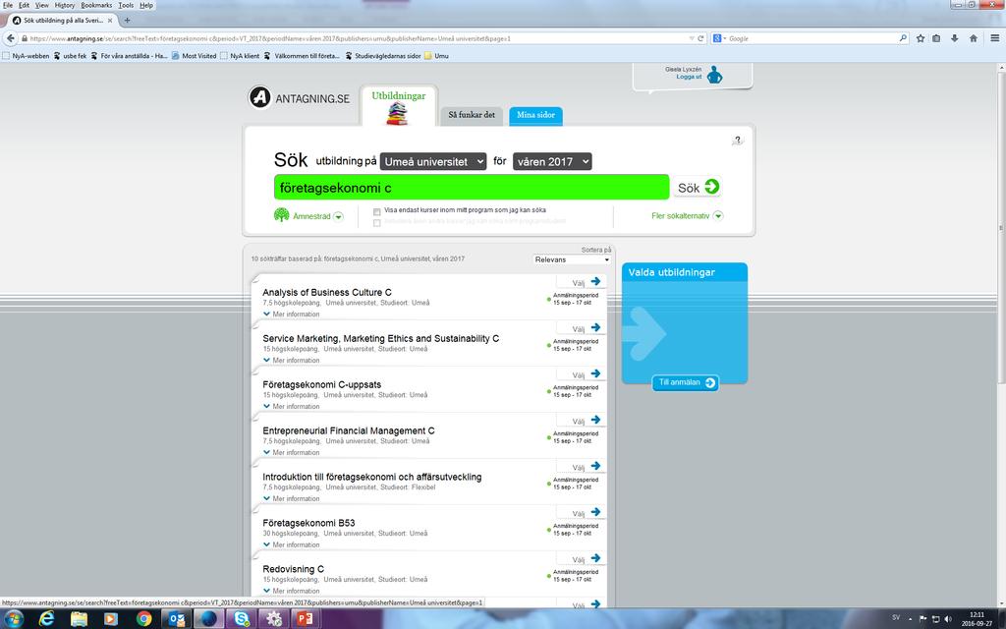Open the Relevans sort dropdown

pos(572,259)
